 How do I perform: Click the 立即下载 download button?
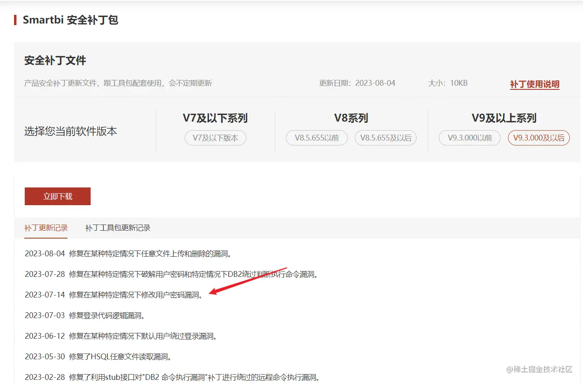click(x=58, y=197)
